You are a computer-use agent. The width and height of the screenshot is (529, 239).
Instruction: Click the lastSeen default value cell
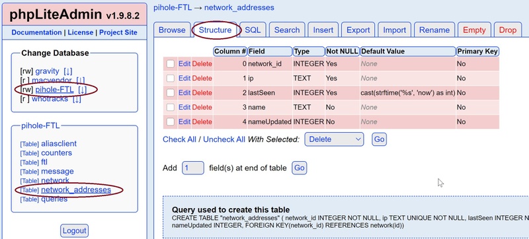(x=408, y=92)
